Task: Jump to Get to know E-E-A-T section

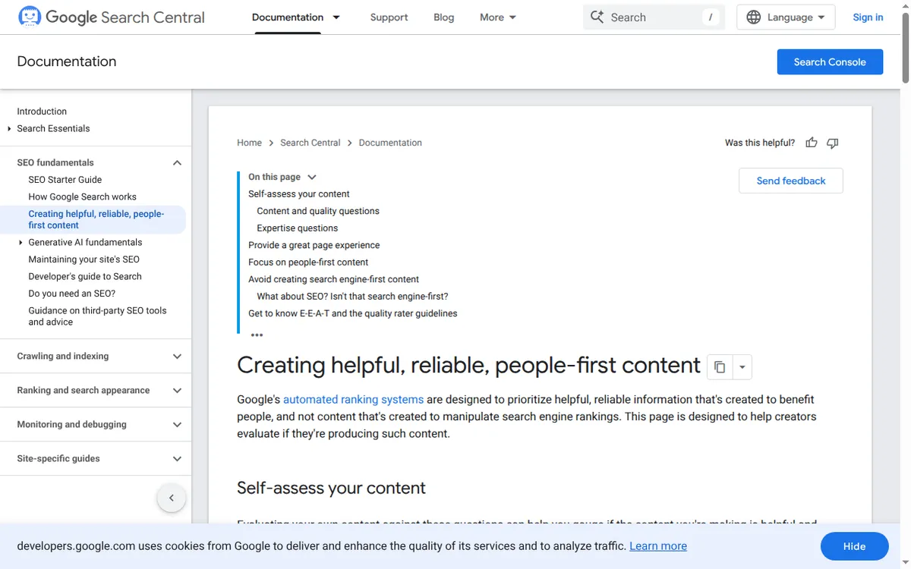Action: [353, 313]
